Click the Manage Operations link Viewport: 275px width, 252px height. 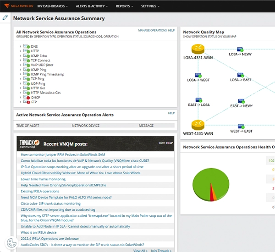(x=152, y=30)
